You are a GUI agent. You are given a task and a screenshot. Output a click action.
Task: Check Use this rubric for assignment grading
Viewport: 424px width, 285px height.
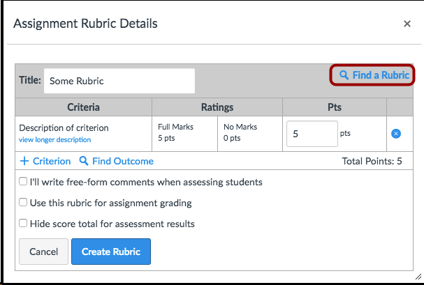pyautogui.click(x=23, y=202)
